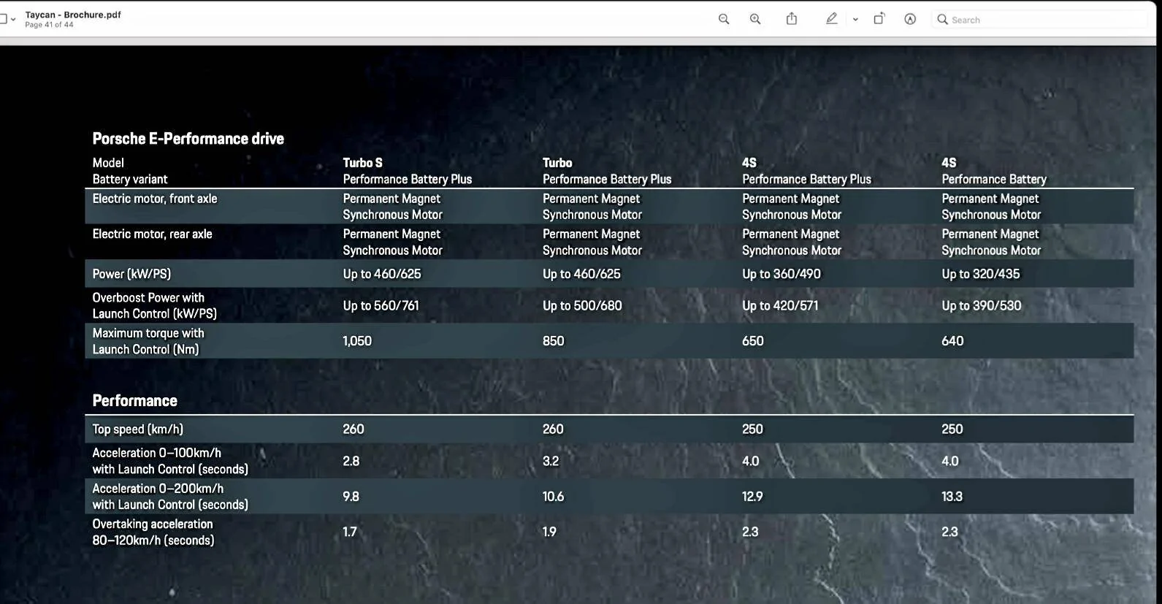Screen dimensions: 1162x604
Task: Click the zoom out magnifier icon
Action: tap(724, 19)
